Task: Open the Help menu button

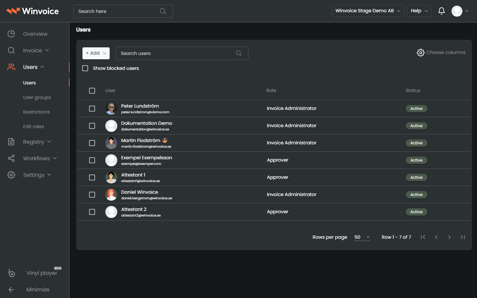Action: point(419,11)
